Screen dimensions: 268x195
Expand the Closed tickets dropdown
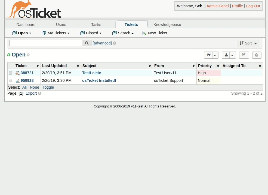[x=100, y=33]
